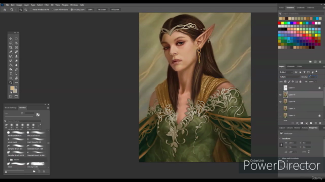Hide Layer 46 with its eye icon
Image resolution: width=325 pixels, height=182 pixels.
[x=280, y=102]
